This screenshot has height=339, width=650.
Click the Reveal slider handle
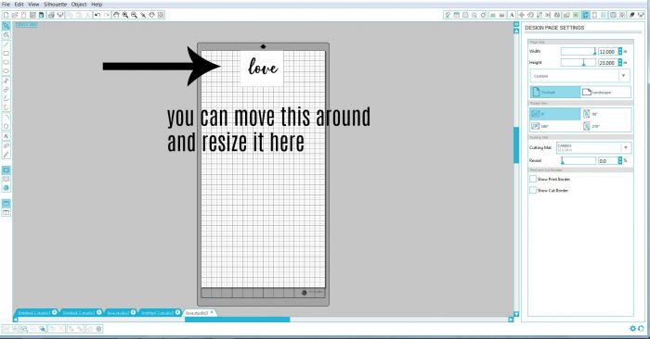(563, 161)
